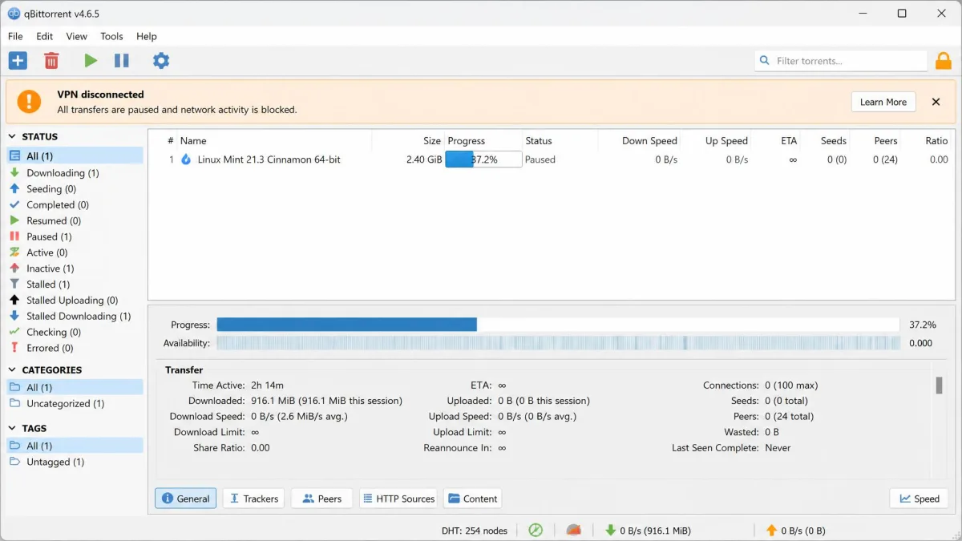Image resolution: width=962 pixels, height=541 pixels.
Task: Click the Availability bar in details panel
Action: 558,343
